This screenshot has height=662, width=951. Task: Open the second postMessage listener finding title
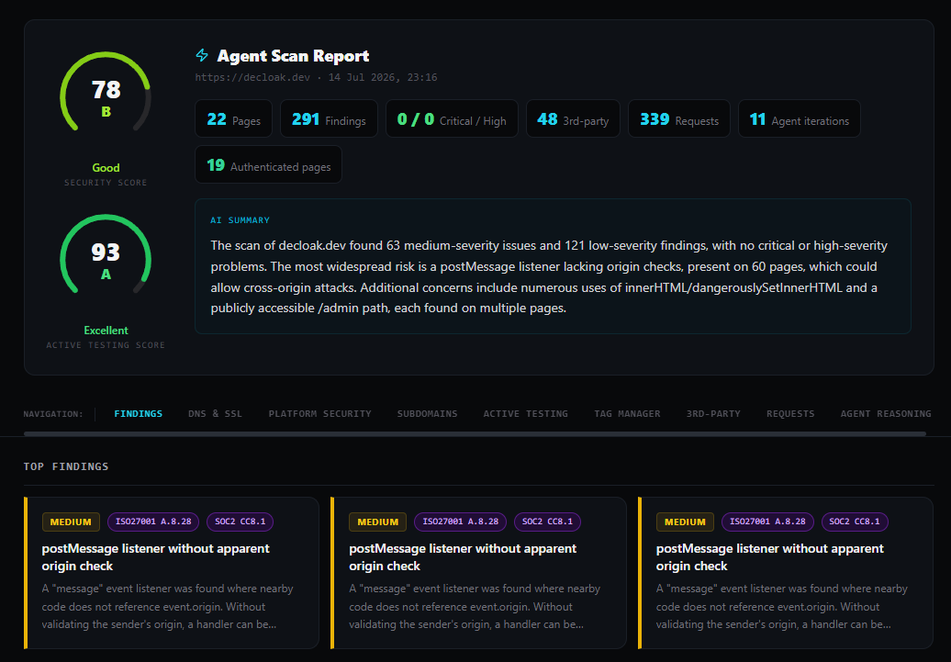(463, 557)
